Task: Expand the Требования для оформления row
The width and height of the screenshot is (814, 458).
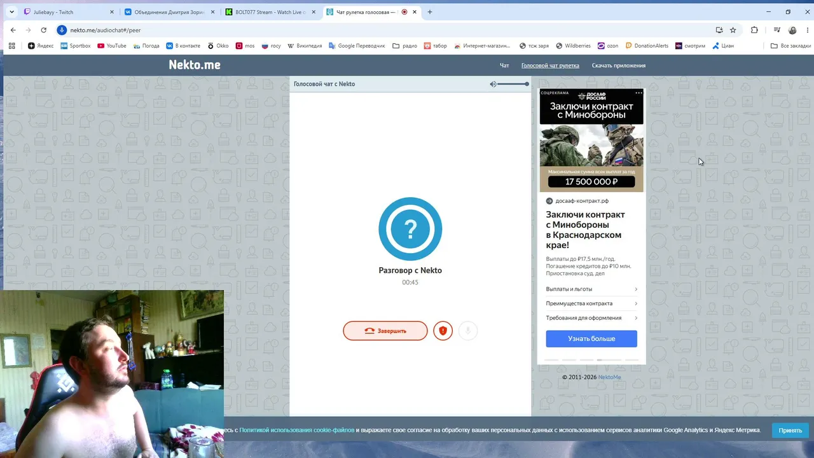Action: point(591,318)
